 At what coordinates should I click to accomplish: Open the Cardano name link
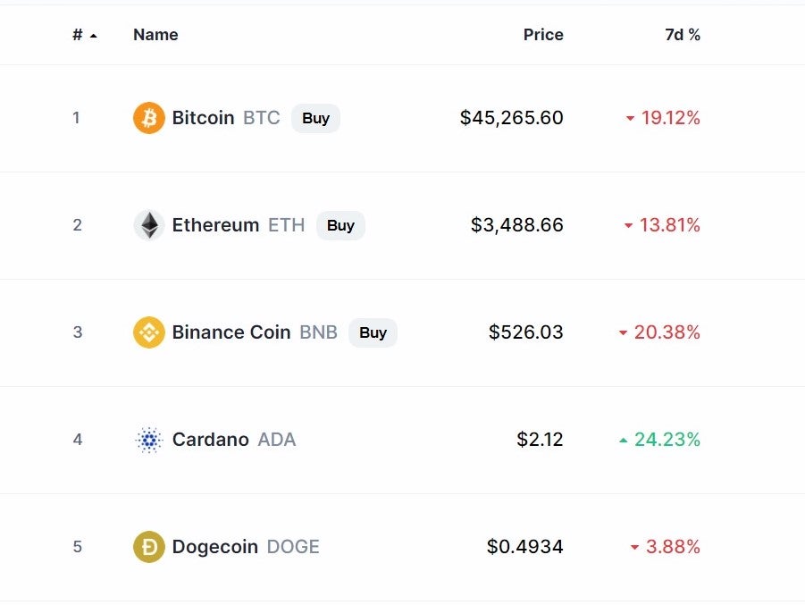pos(211,440)
